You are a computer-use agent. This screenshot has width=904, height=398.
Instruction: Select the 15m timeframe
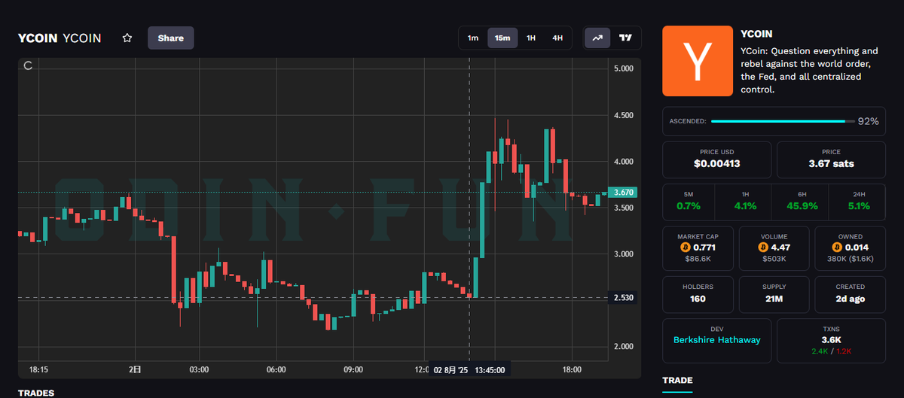click(502, 38)
